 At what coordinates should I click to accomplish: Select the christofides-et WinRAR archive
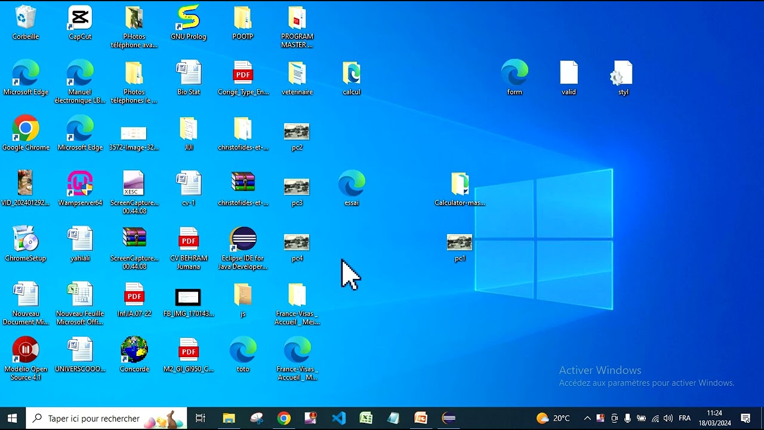(243, 189)
